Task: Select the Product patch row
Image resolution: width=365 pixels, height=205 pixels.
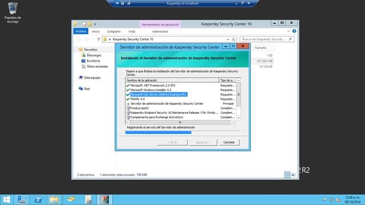Action: 181,108
